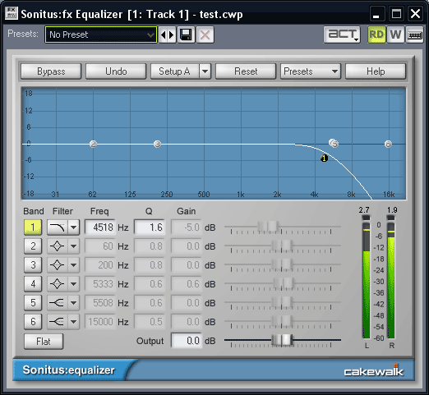Step to next preset with right arrow
This screenshot has width=429, height=395.
(172, 34)
